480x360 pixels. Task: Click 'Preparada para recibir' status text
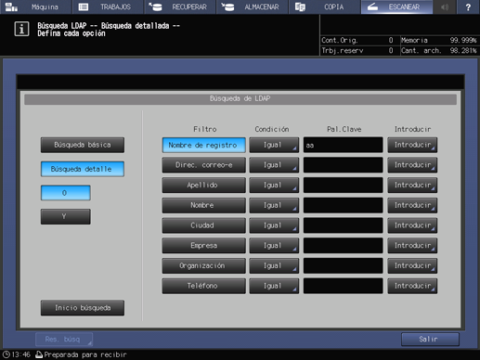(85, 354)
